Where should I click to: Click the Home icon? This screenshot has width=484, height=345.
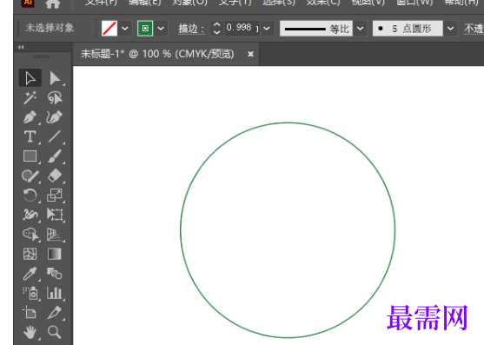52,3
